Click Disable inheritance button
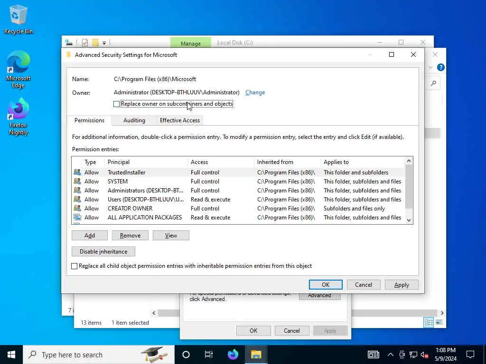This screenshot has height=364, width=486. point(103,251)
